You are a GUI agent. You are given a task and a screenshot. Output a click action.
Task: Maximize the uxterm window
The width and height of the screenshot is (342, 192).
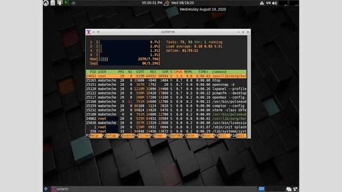click(x=243, y=32)
